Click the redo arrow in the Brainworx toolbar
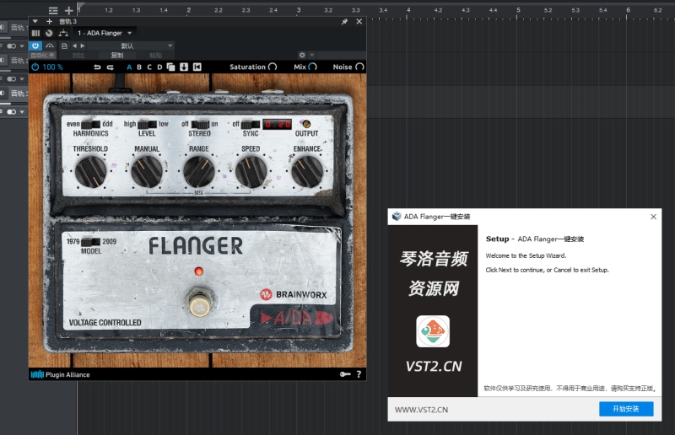675x435 pixels. click(111, 67)
